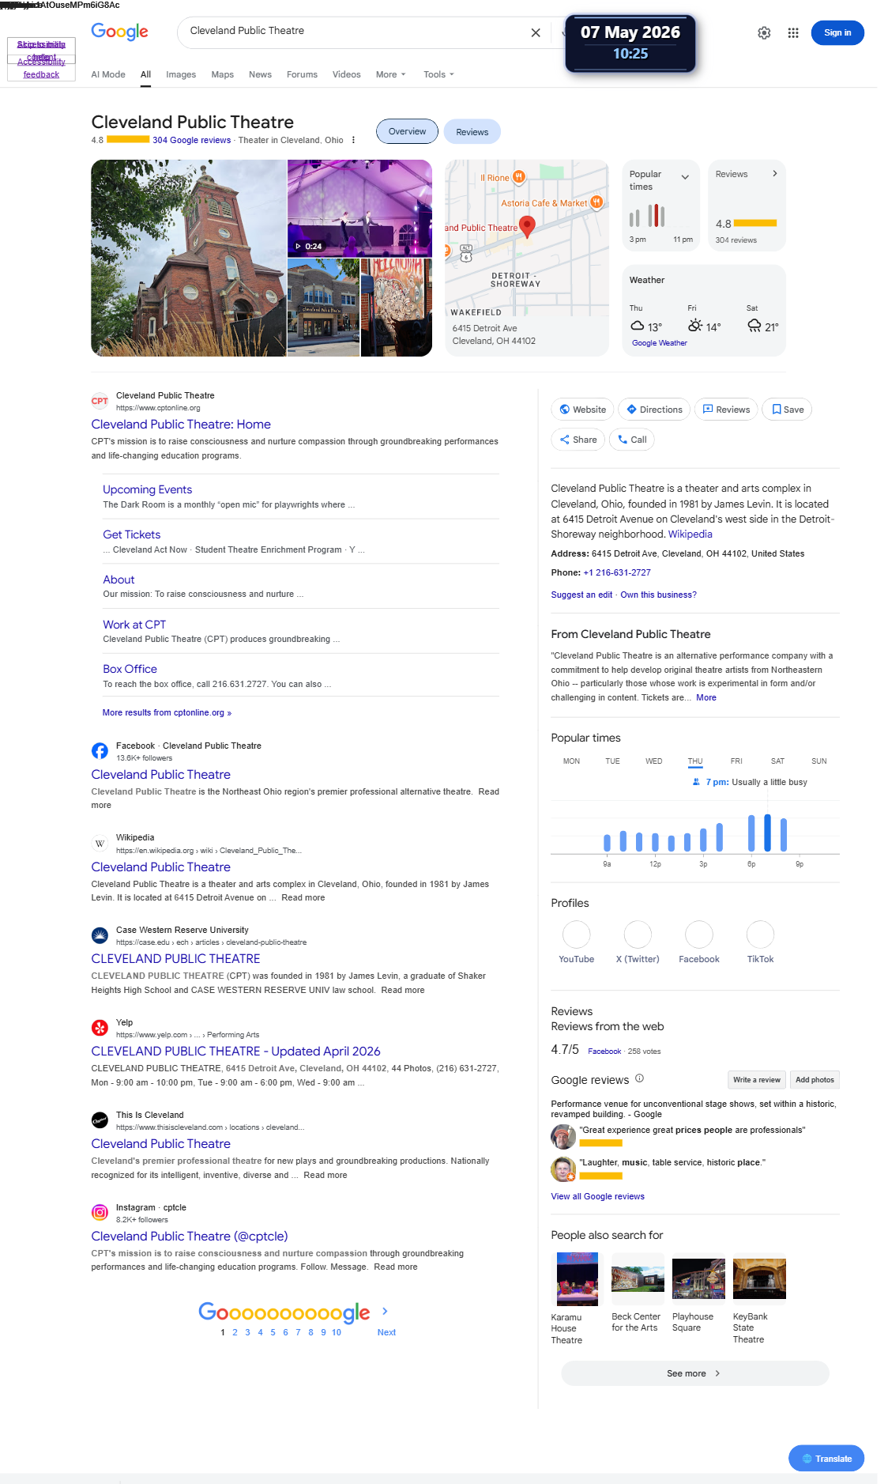The width and height of the screenshot is (888, 1484).
Task: Select SAT in Popular times days
Action: (x=777, y=761)
